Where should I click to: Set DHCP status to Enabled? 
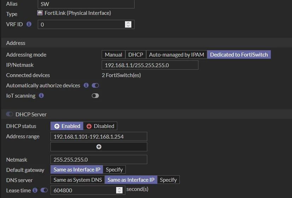pyautogui.click(x=67, y=126)
